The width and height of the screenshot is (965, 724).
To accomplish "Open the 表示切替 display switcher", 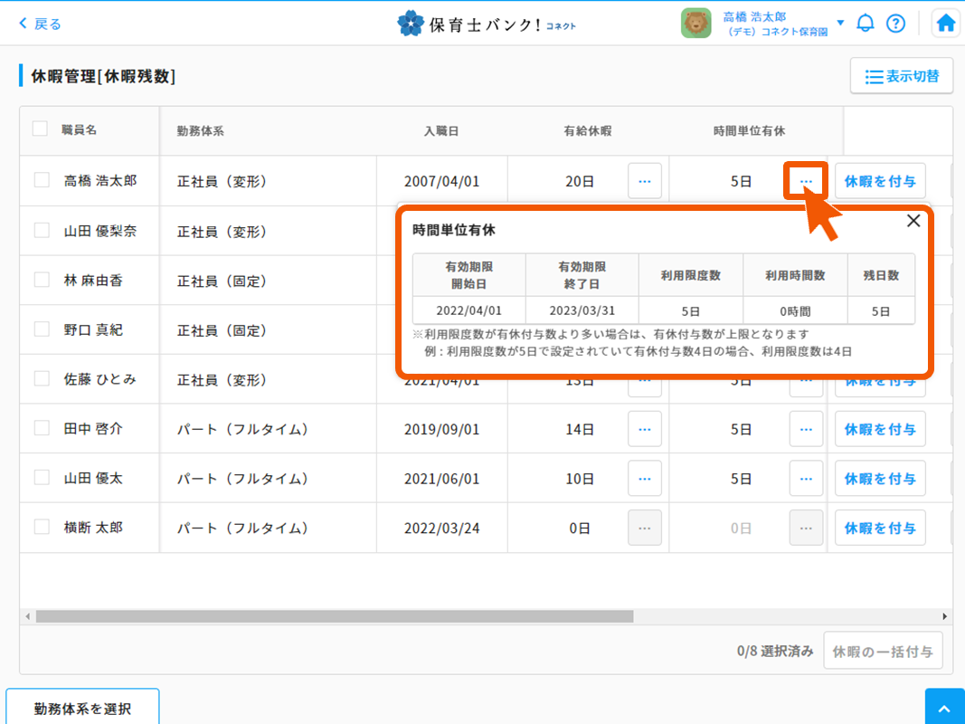I will point(902,77).
